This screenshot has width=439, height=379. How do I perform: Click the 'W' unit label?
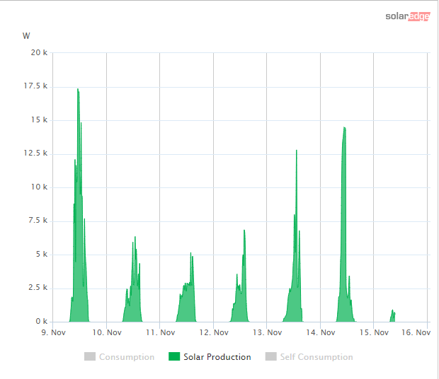(x=26, y=36)
